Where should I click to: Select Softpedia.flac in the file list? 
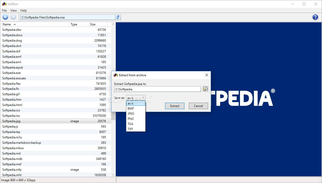[x=56, y=84]
